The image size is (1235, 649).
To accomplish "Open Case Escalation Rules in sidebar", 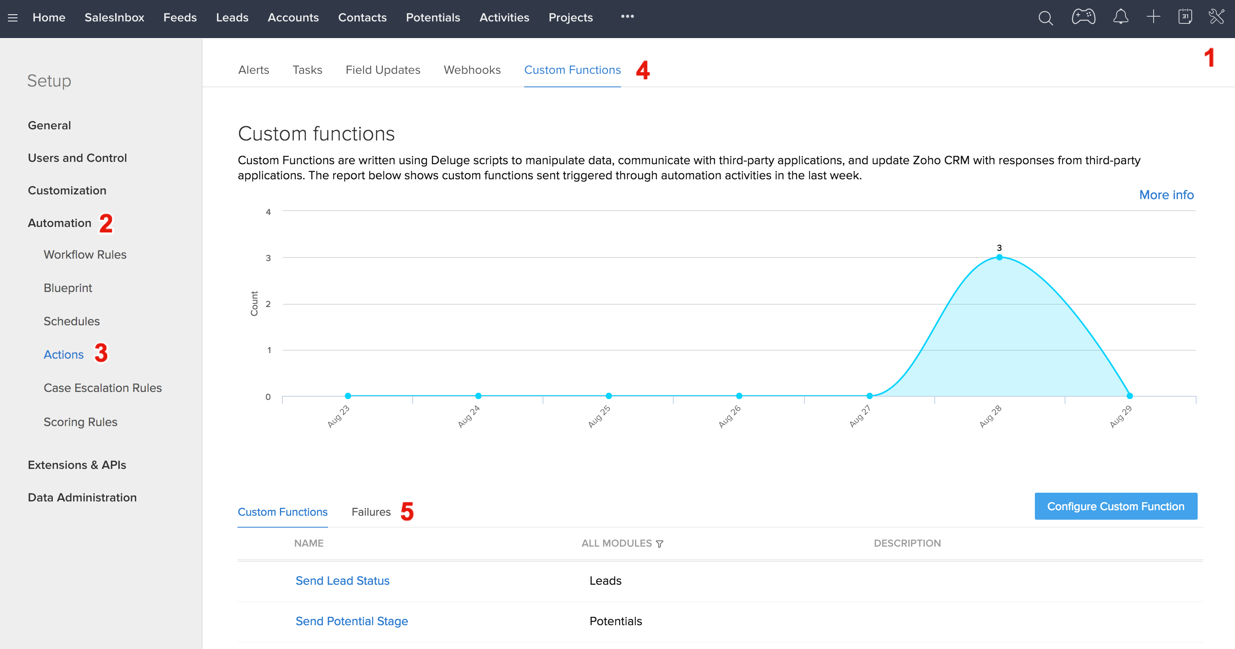I will click(102, 388).
